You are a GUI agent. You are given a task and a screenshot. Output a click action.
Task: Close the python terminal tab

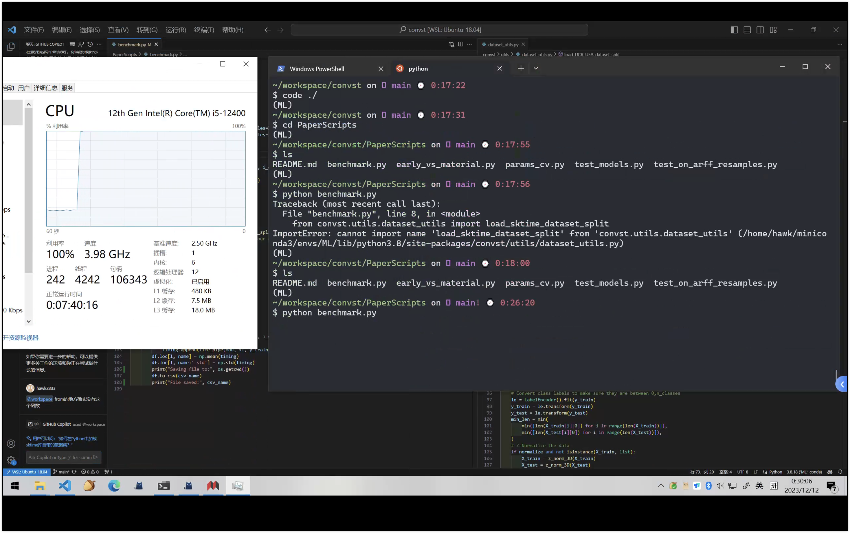[x=500, y=69]
